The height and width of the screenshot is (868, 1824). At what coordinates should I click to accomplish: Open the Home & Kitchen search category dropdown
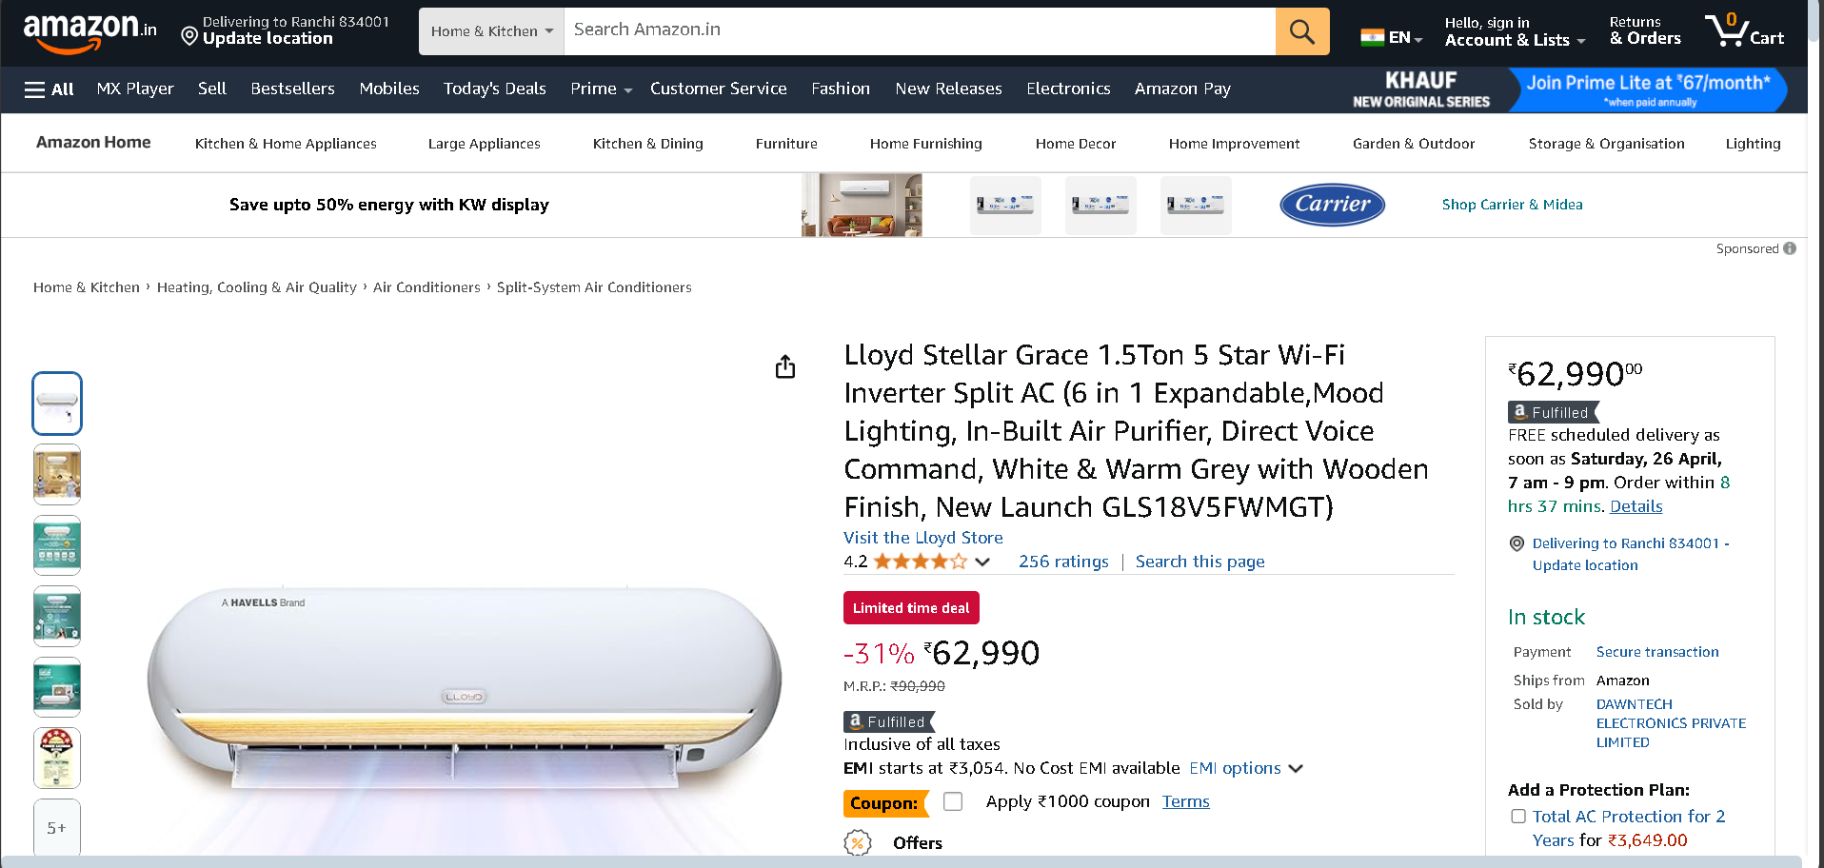click(x=491, y=31)
